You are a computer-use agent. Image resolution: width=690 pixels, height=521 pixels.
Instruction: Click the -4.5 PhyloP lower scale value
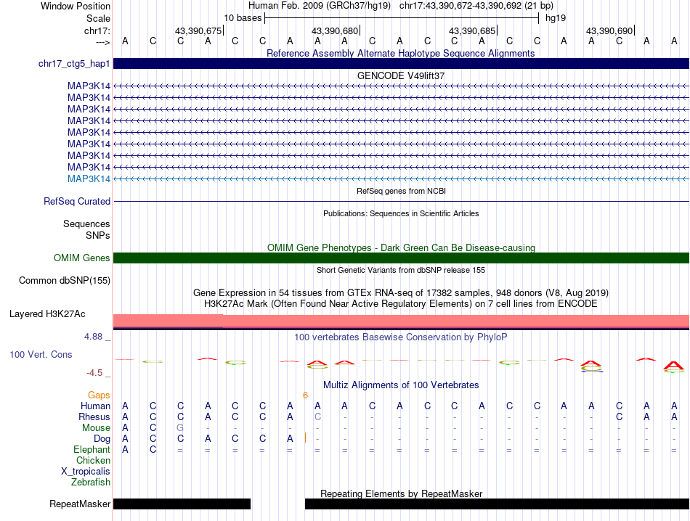point(94,373)
